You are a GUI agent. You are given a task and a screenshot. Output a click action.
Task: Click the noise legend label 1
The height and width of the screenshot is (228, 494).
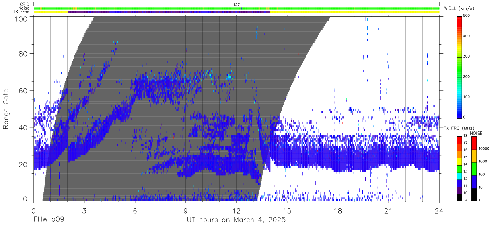coord(480,200)
